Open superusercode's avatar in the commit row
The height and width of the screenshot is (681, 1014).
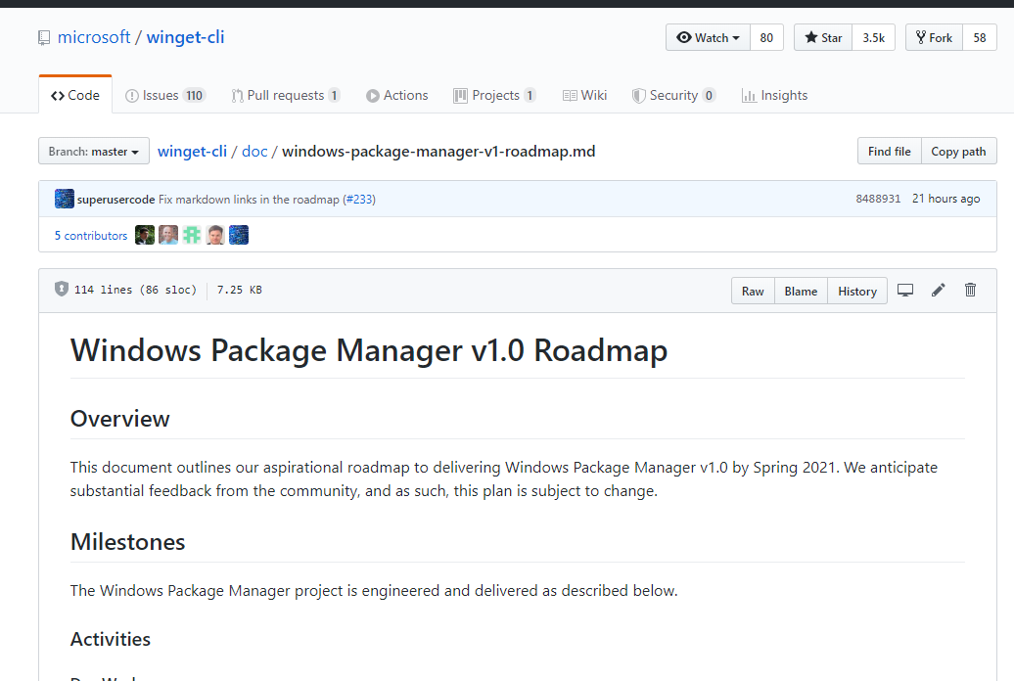64,199
